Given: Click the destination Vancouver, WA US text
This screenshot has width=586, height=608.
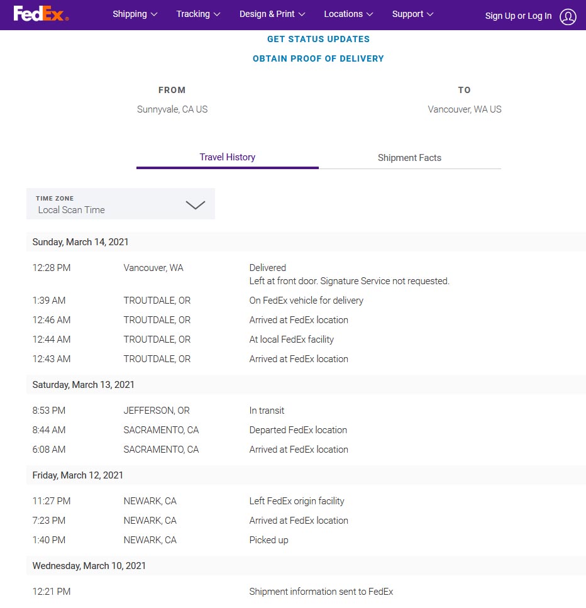Looking at the screenshot, I should point(465,109).
